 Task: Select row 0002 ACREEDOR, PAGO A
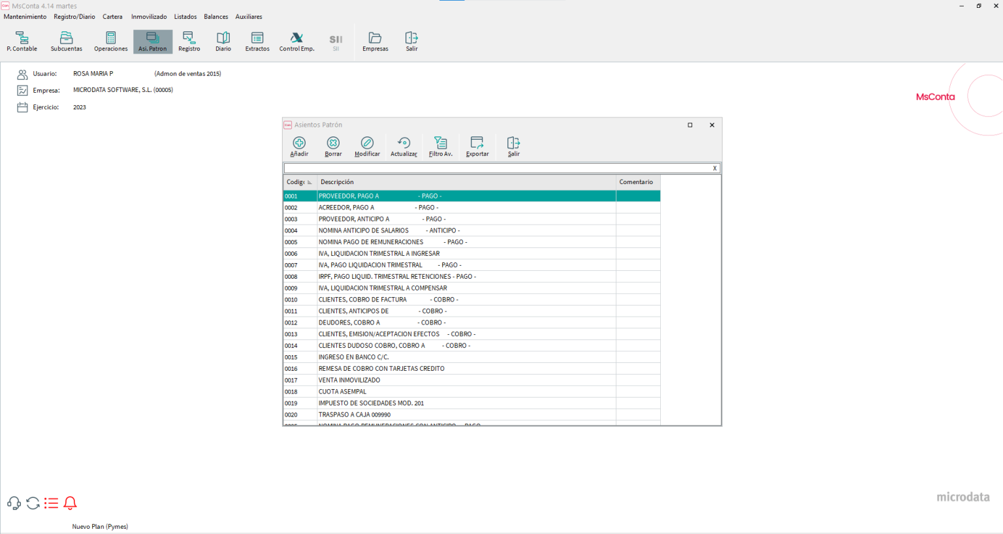[x=471, y=208]
